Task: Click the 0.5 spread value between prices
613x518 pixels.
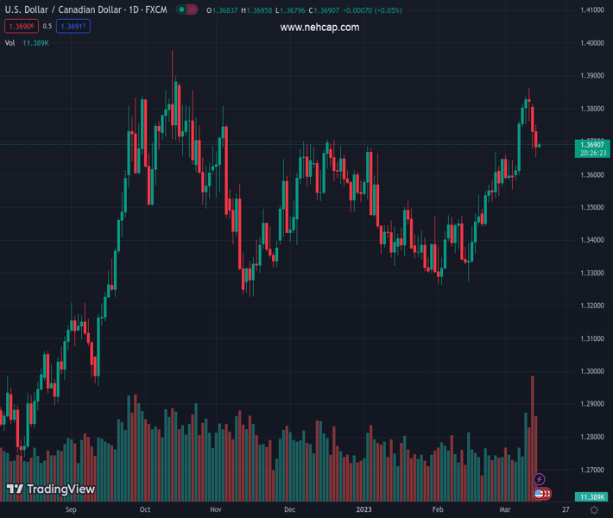Action: pyautogui.click(x=47, y=27)
